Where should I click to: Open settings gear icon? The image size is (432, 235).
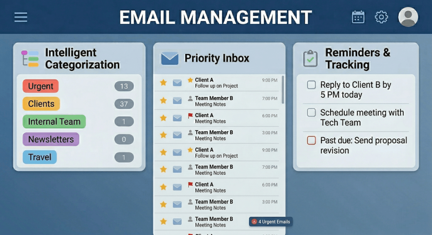[381, 17]
